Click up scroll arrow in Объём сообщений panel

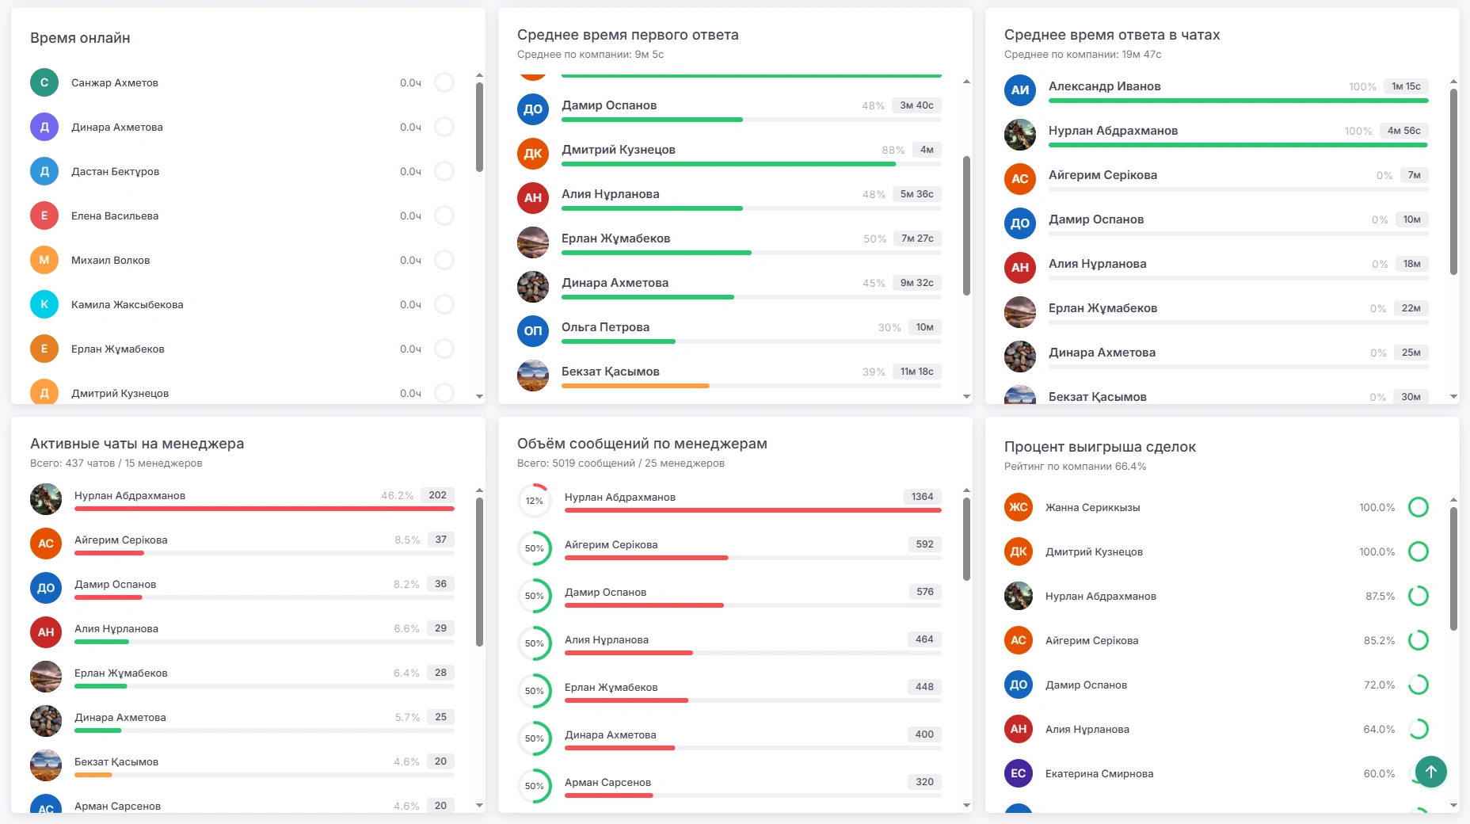pyautogui.click(x=966, y=490)
